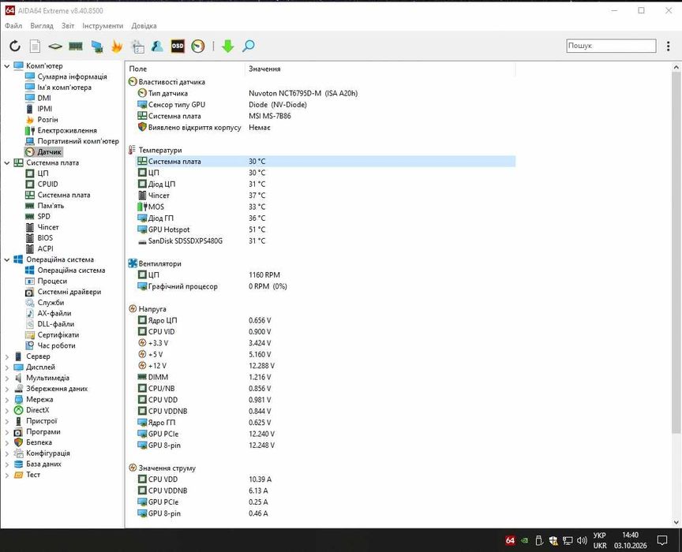Select the SanDisk SDSSDXPS480G row
This screenshot has width=682, height=552.
coord(325,241)
